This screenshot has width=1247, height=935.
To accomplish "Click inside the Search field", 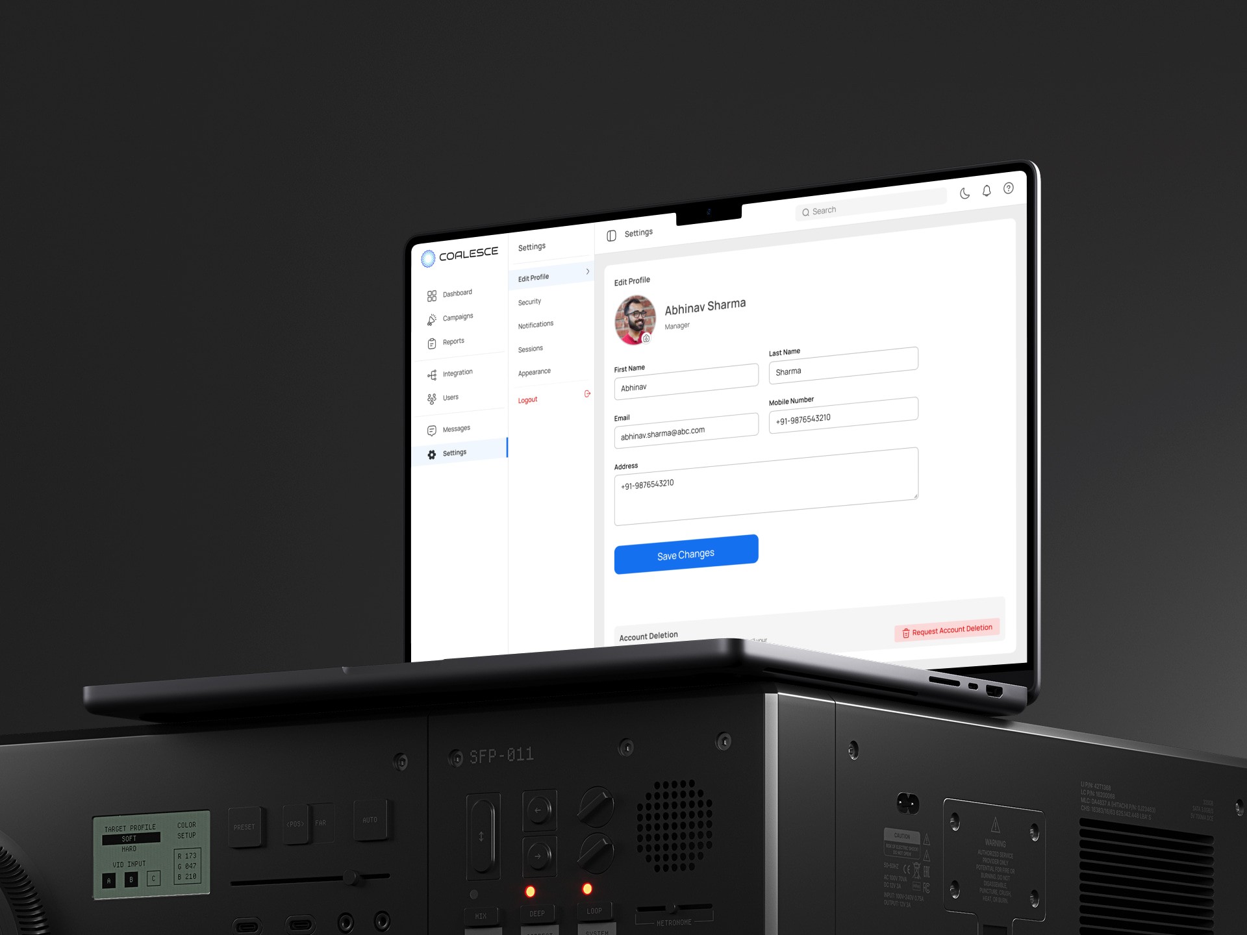I will coord(857,209).
